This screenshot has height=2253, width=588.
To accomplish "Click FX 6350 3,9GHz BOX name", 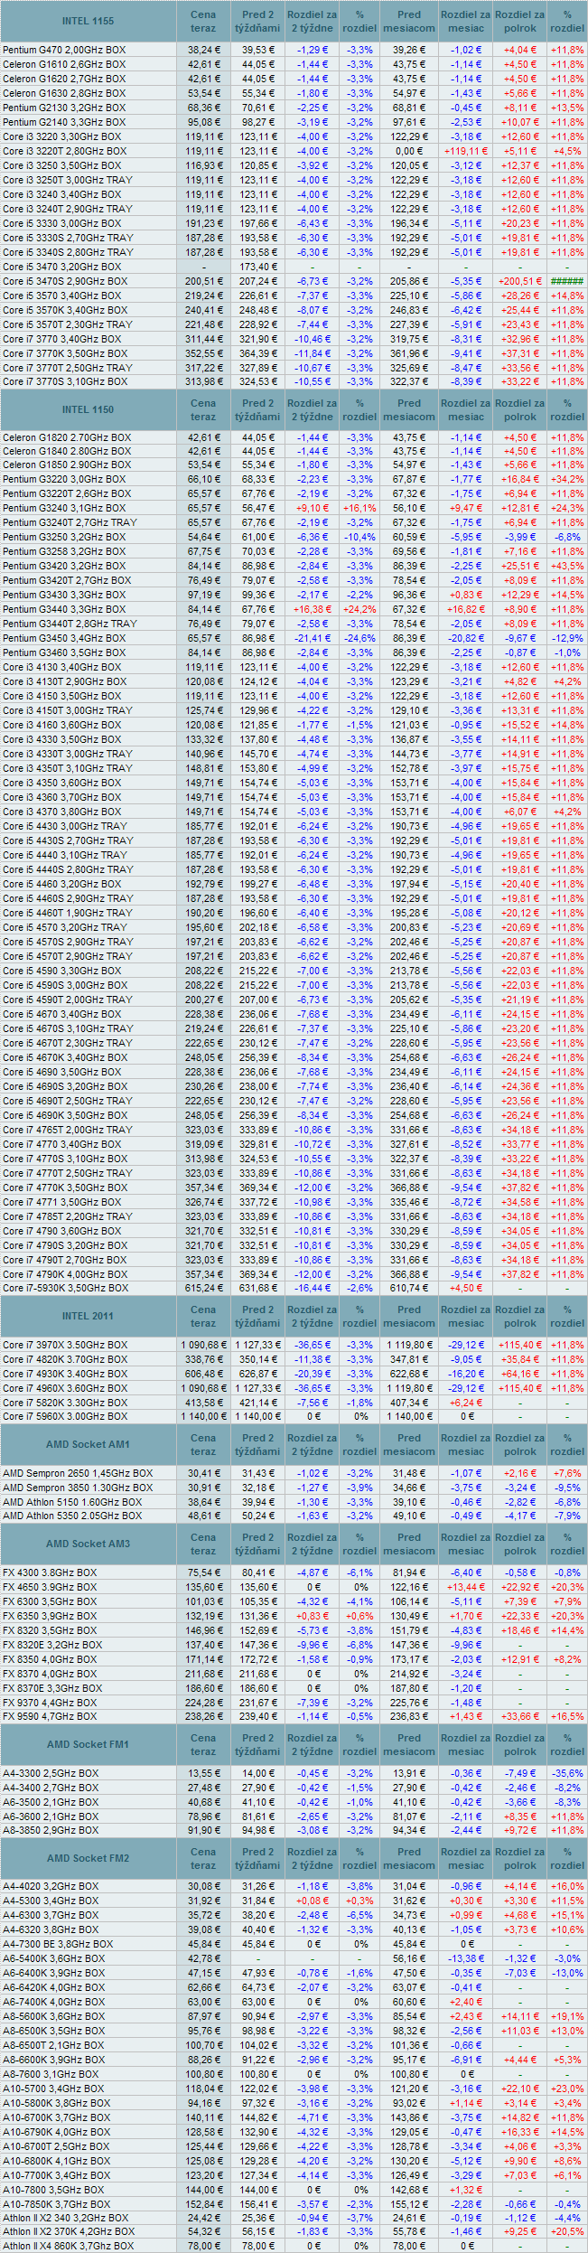I will (50, 1616).
